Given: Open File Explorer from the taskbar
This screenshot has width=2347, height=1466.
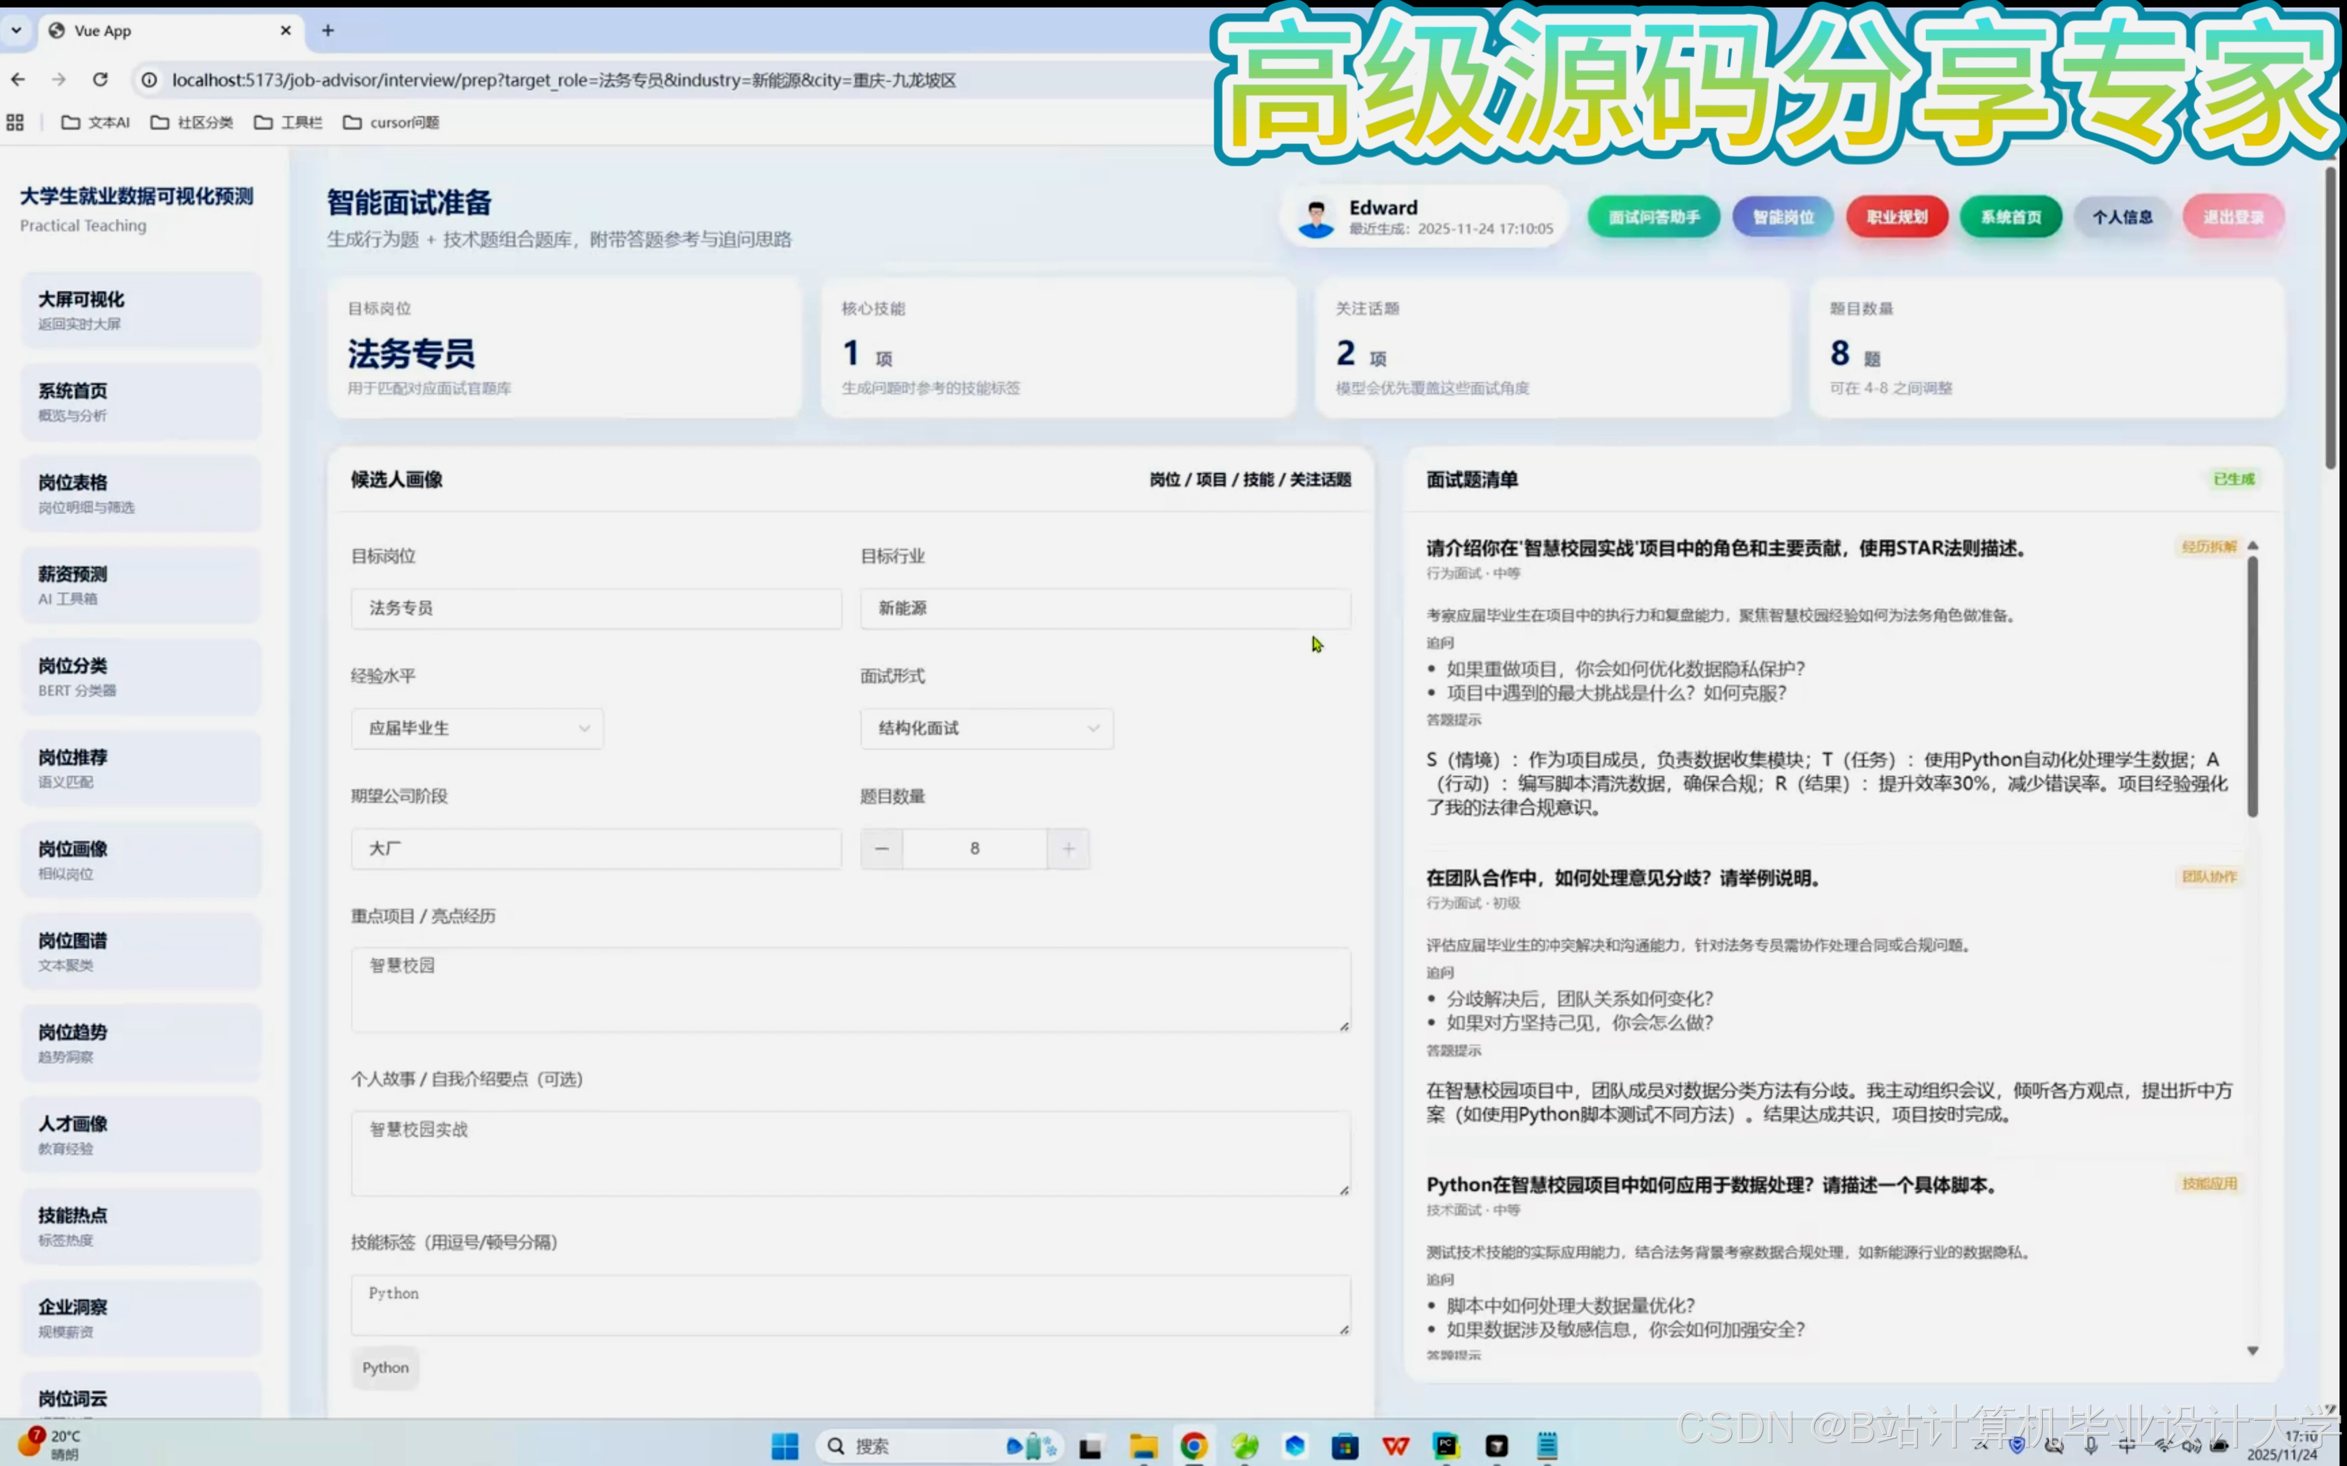Looking at the screenshot, I should pos(1144,1446).
